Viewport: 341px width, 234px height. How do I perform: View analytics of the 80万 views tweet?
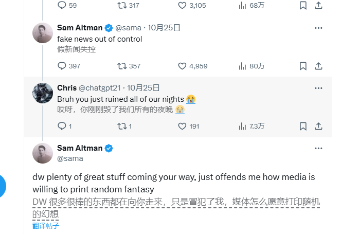(x=243, y=66)
